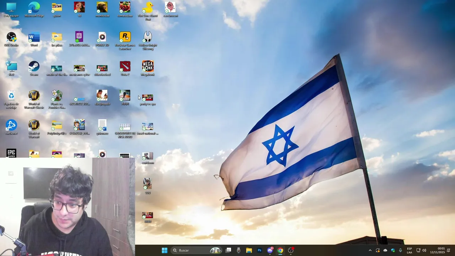Select the PIPIPI image file

[x=125, y=98]
